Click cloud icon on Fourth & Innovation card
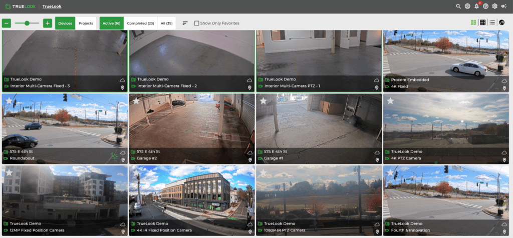Image resolution: width=513 pixels, height=238 pixels. coord(504,224)
